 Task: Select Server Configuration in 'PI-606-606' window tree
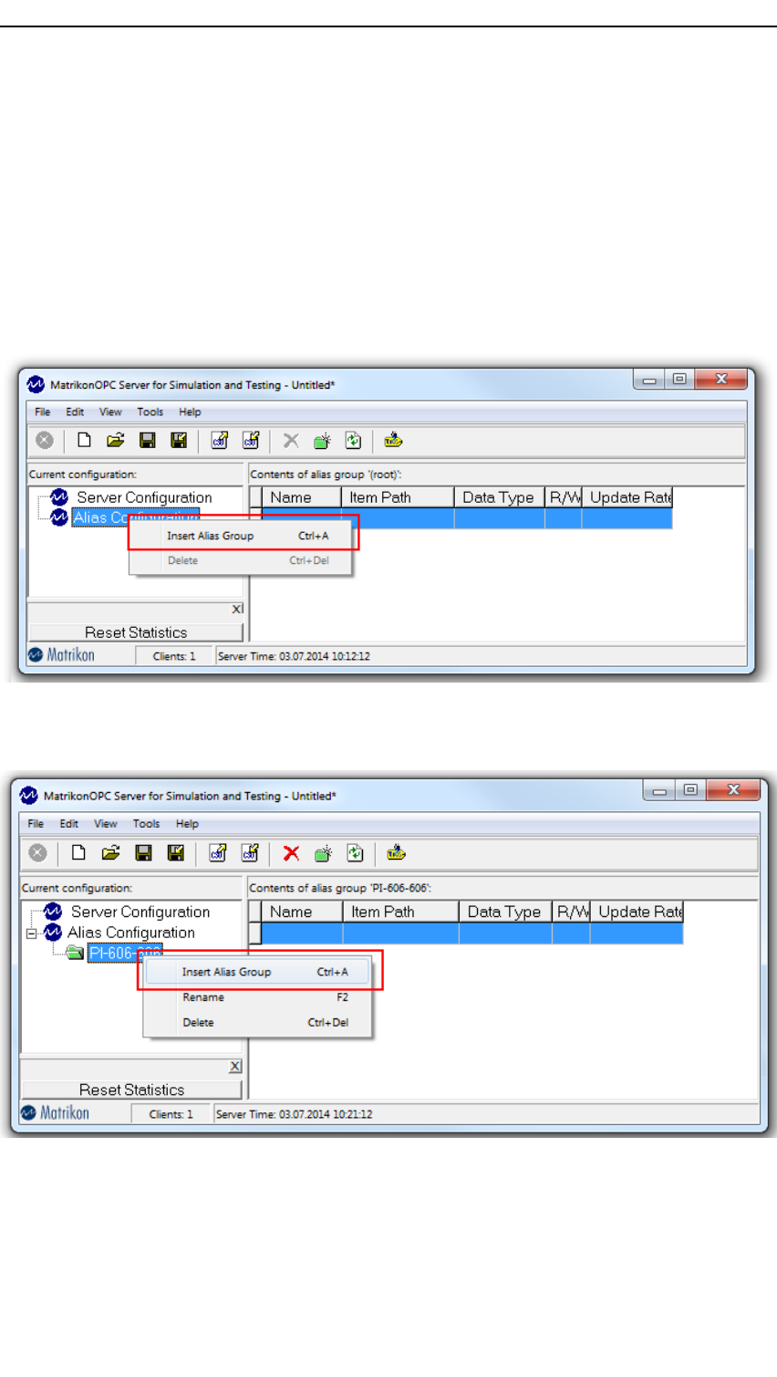click(140, 912)
